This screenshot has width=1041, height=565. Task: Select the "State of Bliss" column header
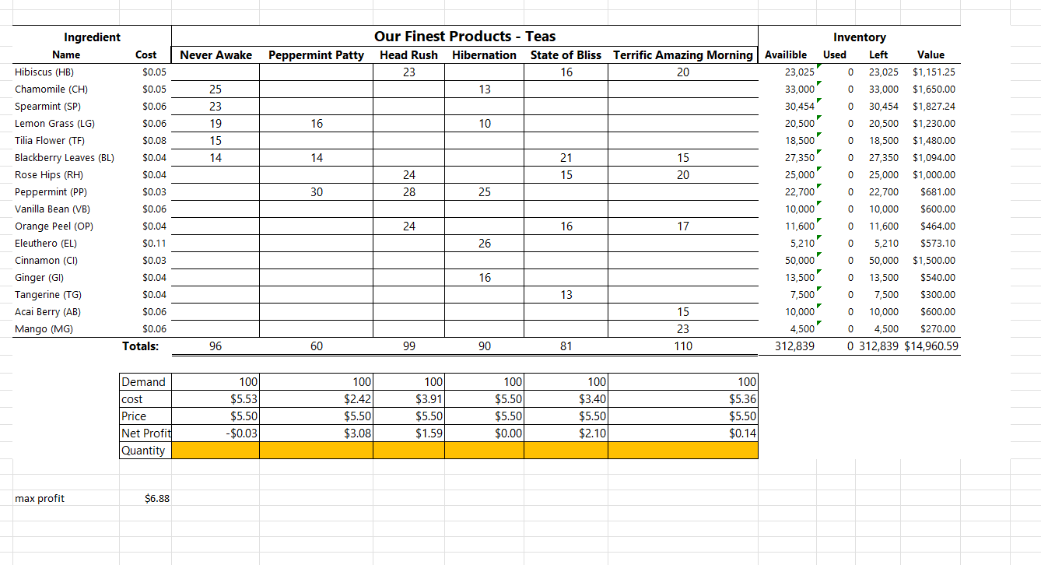tap(566, 55)
